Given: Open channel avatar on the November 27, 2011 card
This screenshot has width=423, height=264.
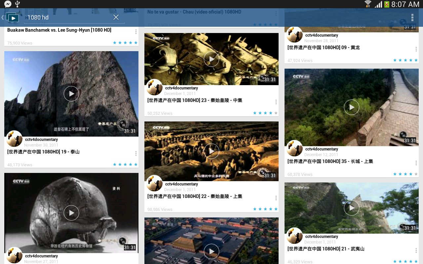Looking at the screenshot, I should point(14,255).
